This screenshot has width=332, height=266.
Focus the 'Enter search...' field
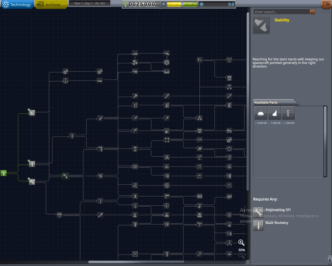[x=282, y=12]
